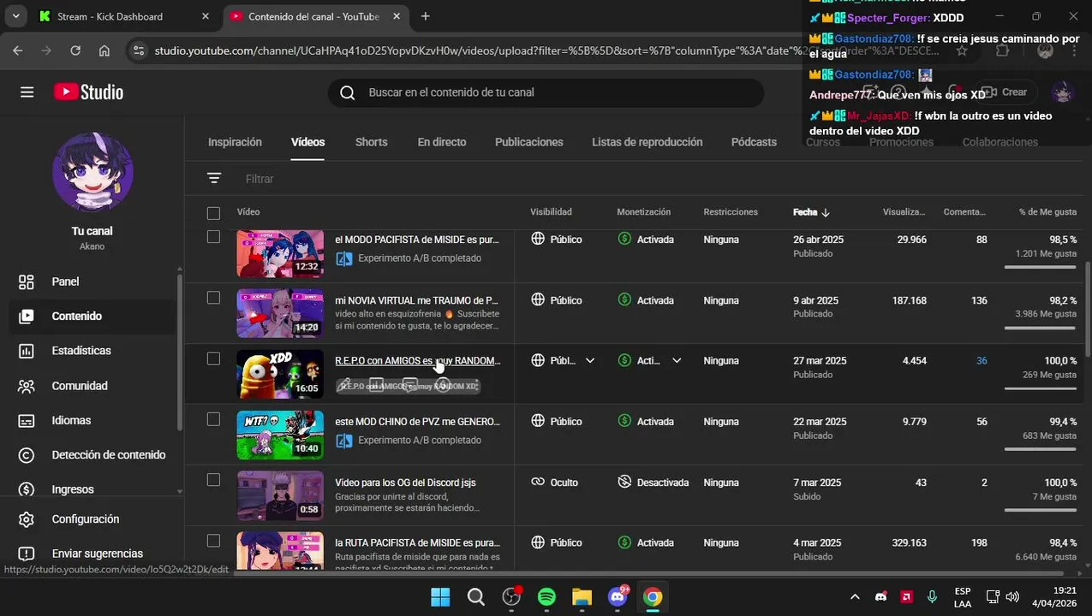Click like ratio bar for 98,5 % row
The height and width of the screenshot is (616, 1092).
tap(1040, 267)
